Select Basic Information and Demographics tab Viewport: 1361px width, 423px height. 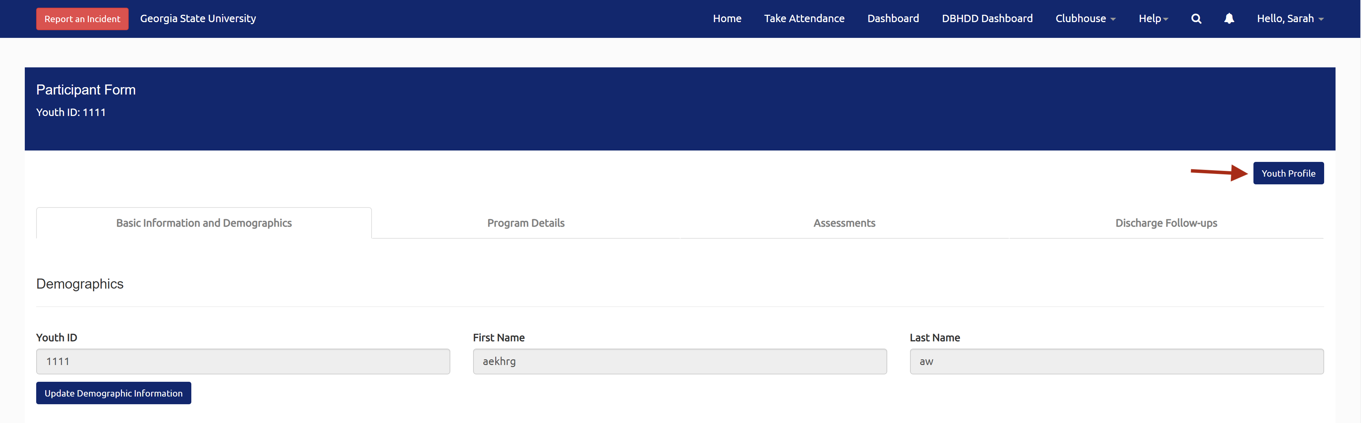(x=204, y=223)
